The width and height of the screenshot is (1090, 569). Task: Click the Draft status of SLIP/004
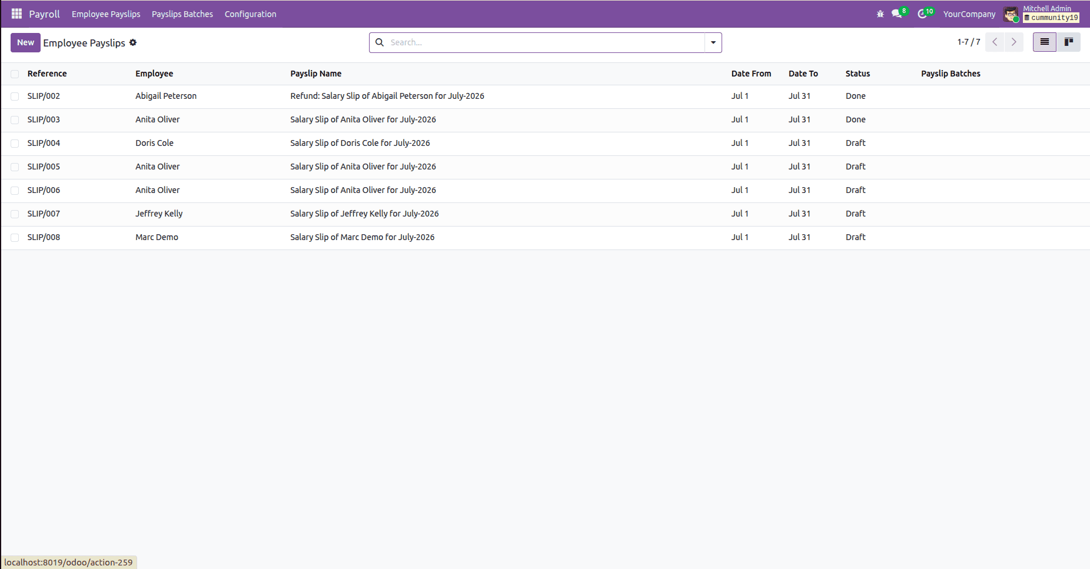tap(856, 143)
